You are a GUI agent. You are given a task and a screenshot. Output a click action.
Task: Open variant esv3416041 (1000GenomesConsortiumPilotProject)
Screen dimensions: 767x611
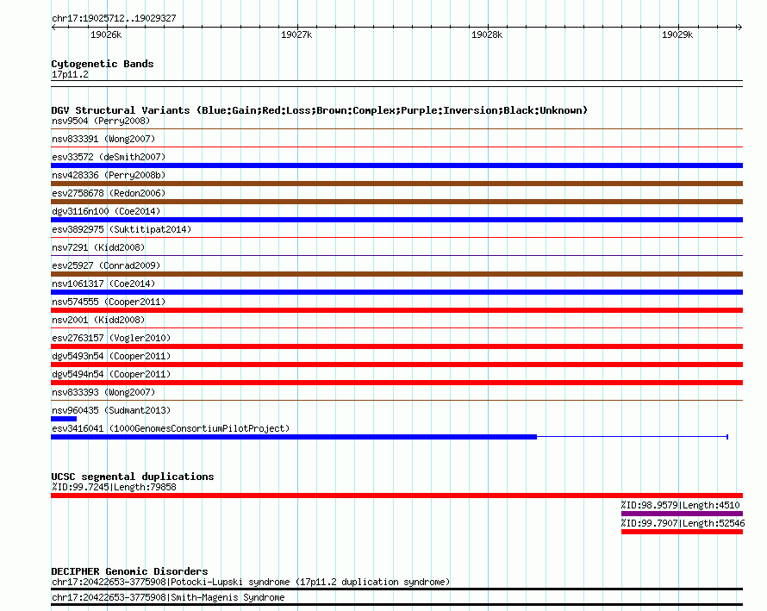171,428
